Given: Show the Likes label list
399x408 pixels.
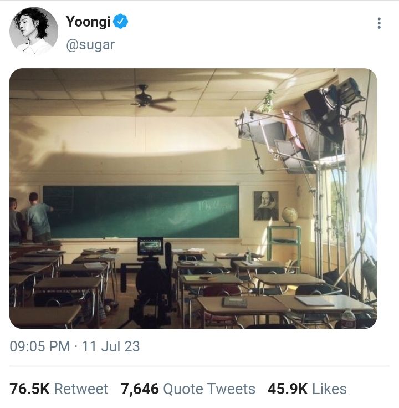Looking at the screenshot, I should (x=329, y=389).
